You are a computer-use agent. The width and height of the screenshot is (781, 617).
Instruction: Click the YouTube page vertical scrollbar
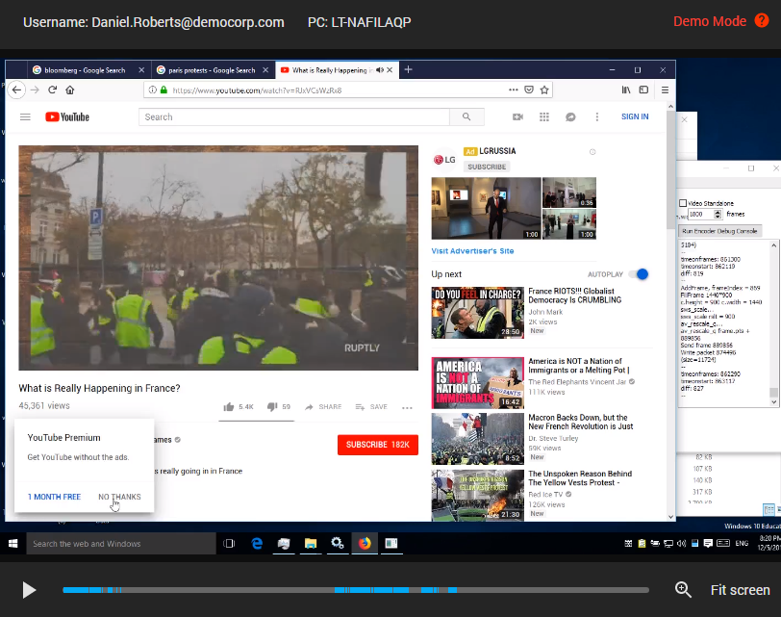pos(670,169)
